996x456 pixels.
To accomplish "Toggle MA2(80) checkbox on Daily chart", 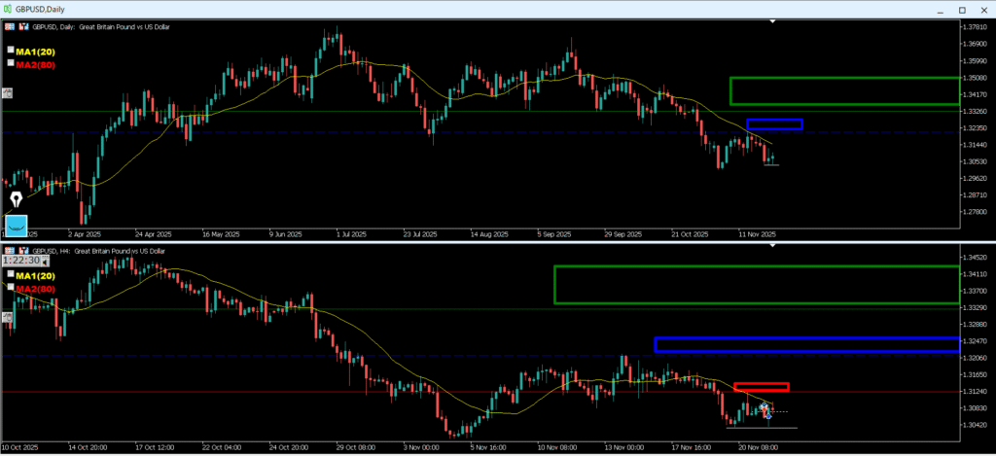I will pos(11,62).
